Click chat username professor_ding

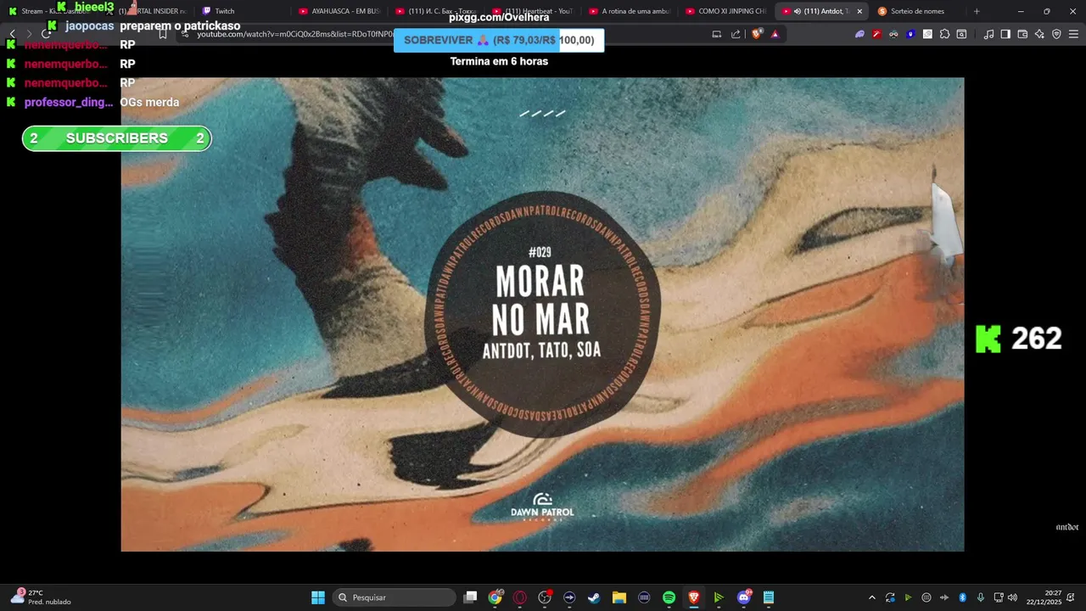click(69, 102)
